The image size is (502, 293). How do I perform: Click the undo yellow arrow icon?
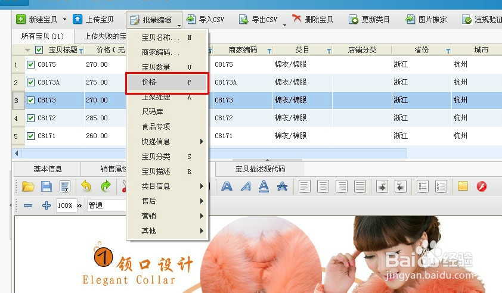coord(86,186)
